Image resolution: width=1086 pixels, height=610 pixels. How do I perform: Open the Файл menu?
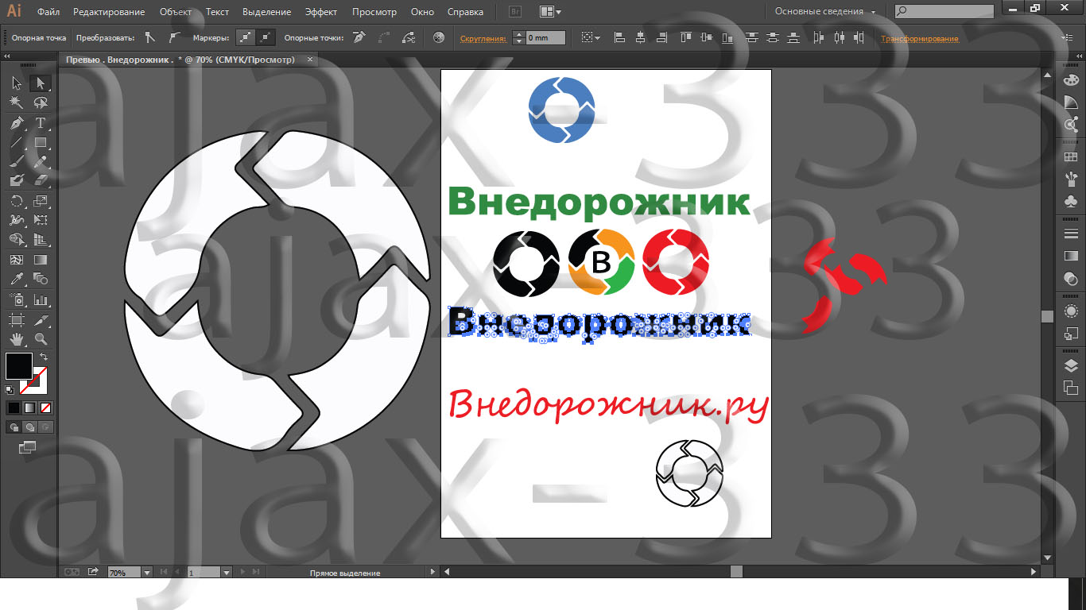tap(48, 12)
